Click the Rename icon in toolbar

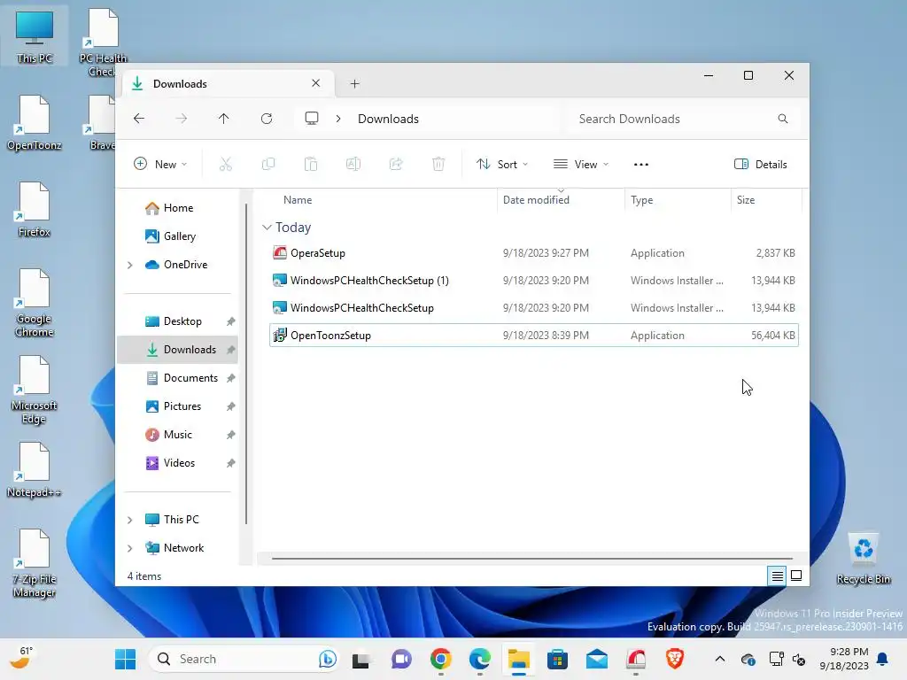pyautogui.click(x=353, y=164)
